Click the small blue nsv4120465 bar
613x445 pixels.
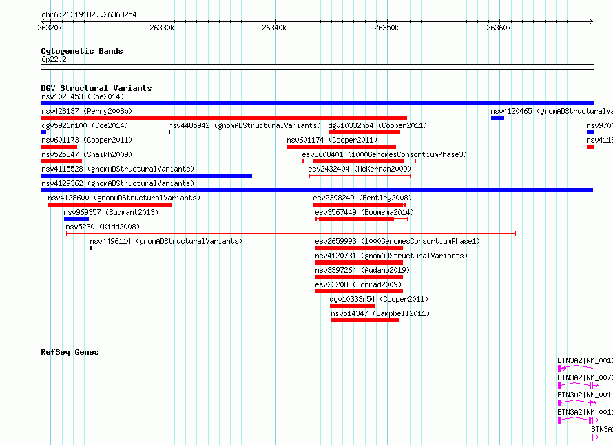(x=498, y=118)
